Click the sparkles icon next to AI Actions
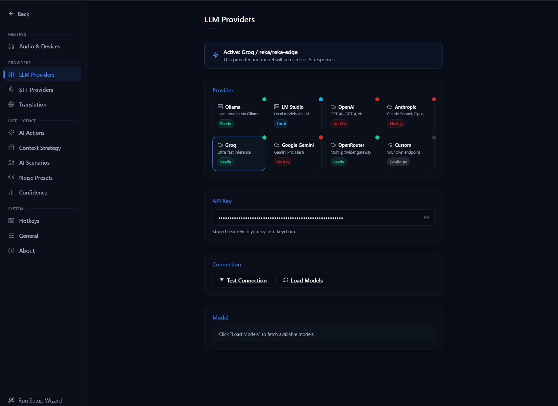Viewport: 558px width, 406px height. pos(11,133)
